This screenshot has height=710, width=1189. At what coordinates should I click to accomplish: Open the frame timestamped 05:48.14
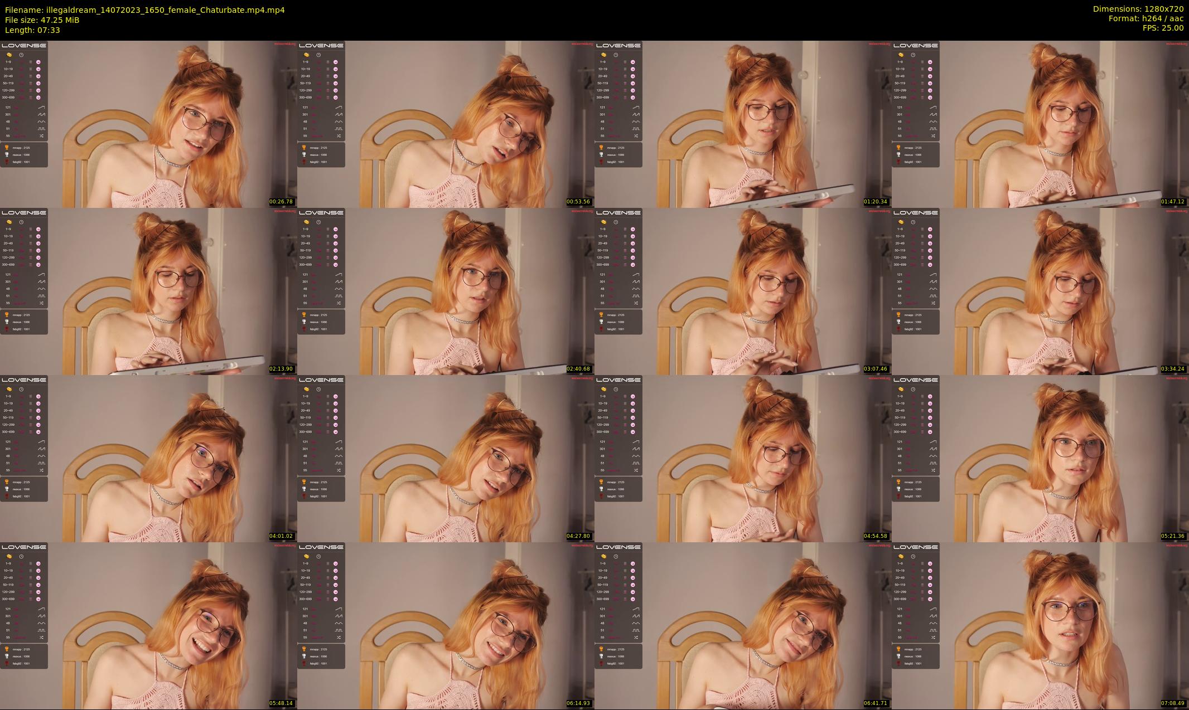tap(148, 625)
